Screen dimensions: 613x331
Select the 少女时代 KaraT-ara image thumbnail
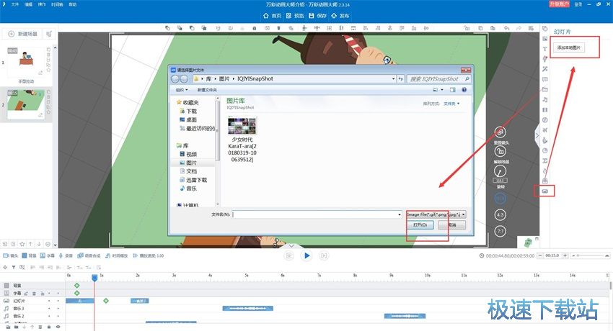coord(242,139)
